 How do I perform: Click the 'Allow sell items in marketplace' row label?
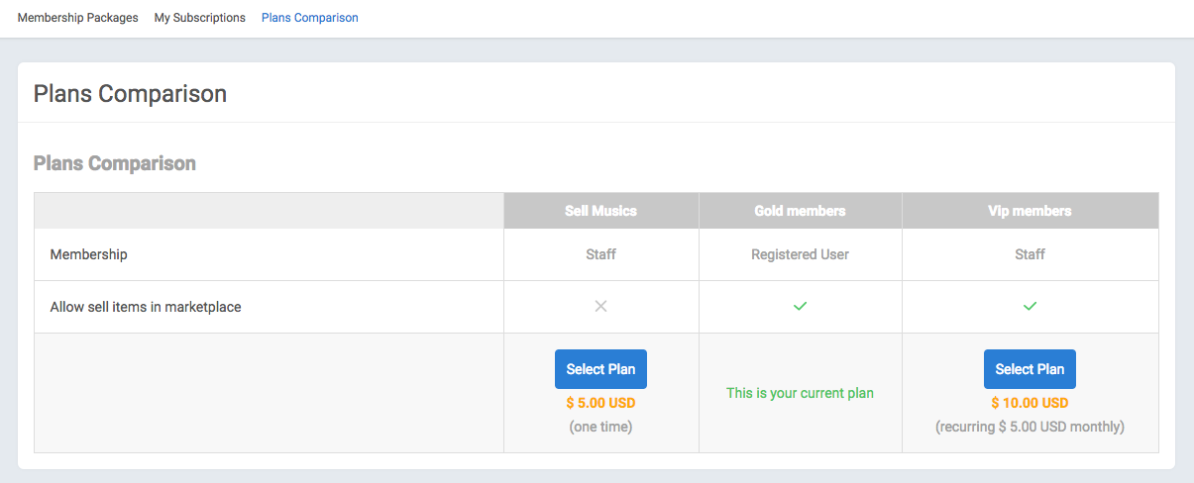pos(146,307)
